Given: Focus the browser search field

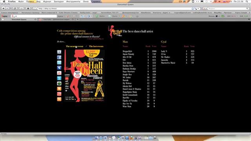Looking at the screenshot, I should coord(227,9).
